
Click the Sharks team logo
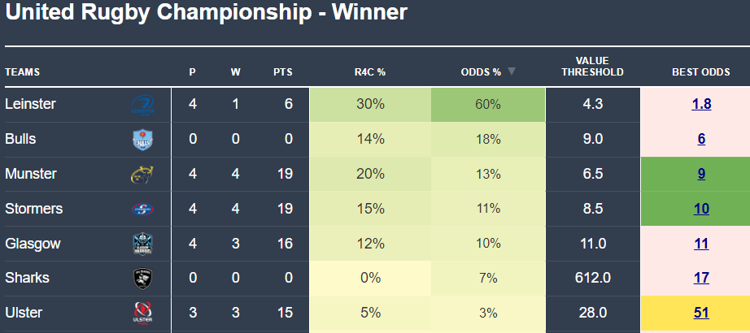[x=142, y=279]
